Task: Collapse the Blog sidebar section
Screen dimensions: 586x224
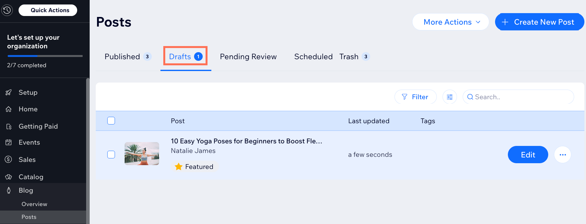Action: click(x=26, y=190)
